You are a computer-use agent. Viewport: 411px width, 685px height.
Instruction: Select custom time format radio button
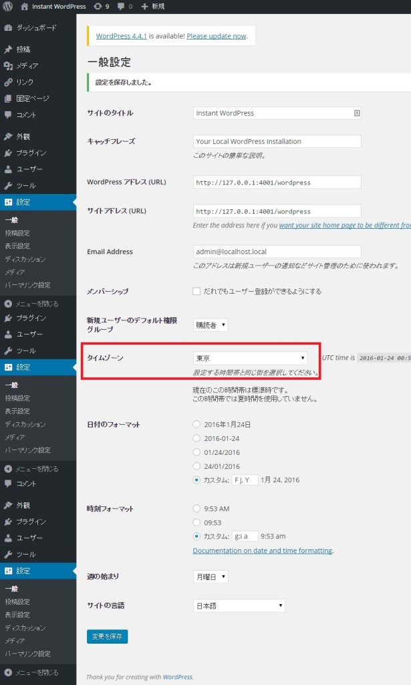pyautogui.click(x=196, y=536)
